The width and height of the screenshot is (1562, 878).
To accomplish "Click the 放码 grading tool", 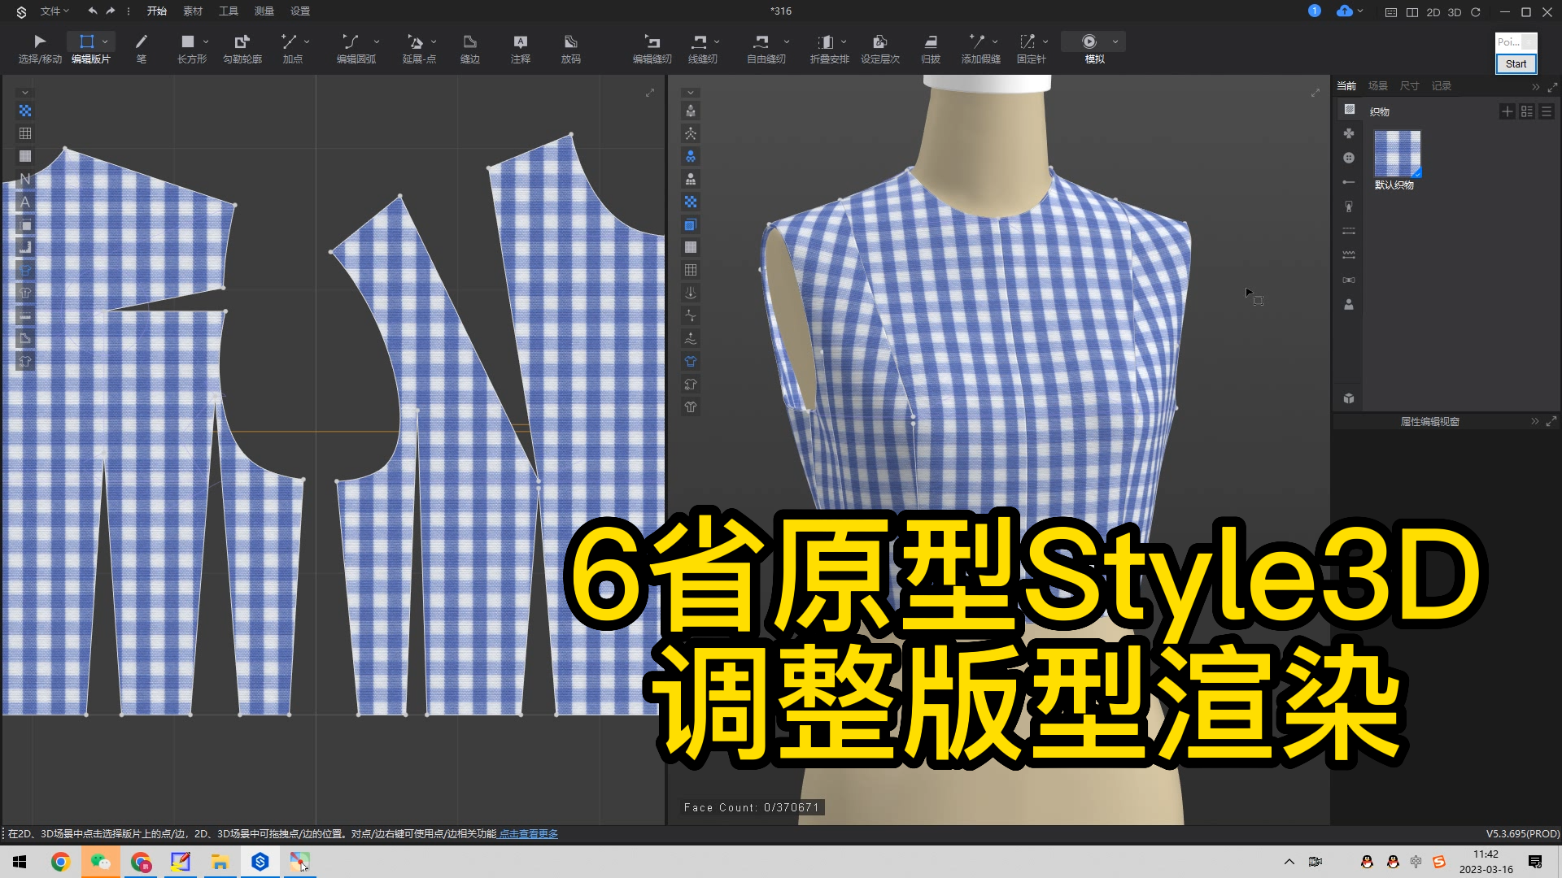I will [571, 48].
